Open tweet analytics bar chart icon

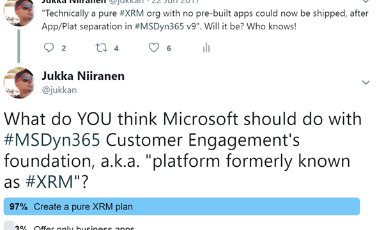click(206, 47)
